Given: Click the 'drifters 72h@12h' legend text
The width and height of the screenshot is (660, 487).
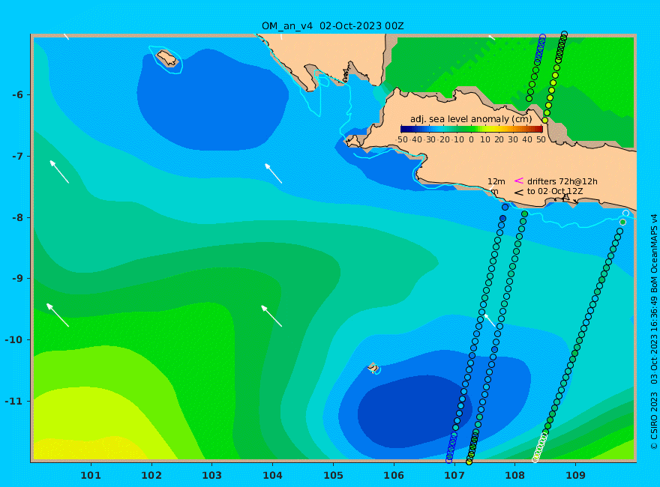Looking at the screenshot, I should (562, 181).
